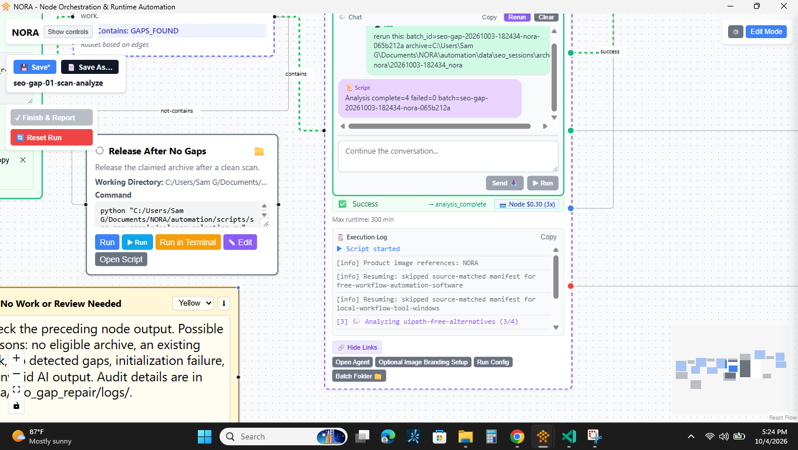Toggle the Success checkbox

click(342, 204)
